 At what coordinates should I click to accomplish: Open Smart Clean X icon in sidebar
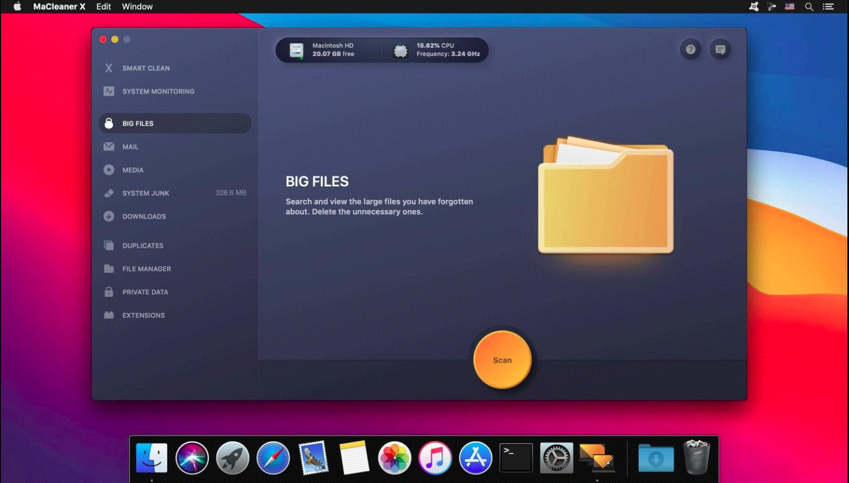click(x=109, y=68)
